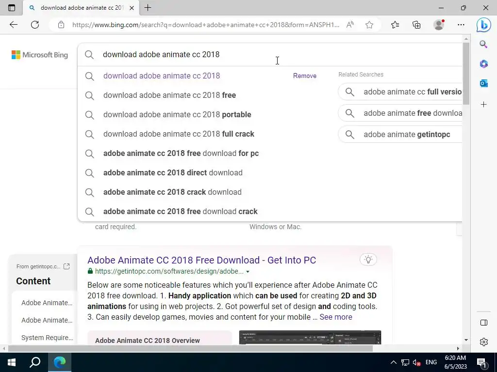Close the Adobe Animate search tab
The image size is (497, 372).
[x=132, y=8]
